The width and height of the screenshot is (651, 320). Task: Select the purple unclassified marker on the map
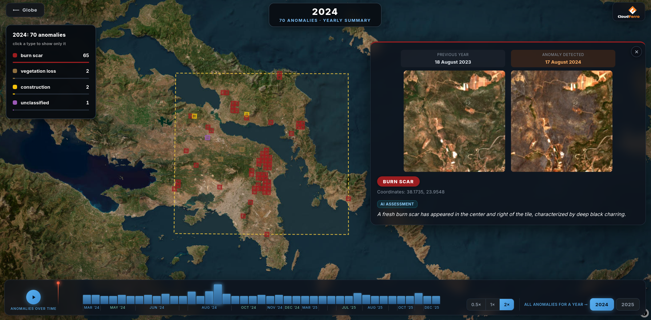208,138
